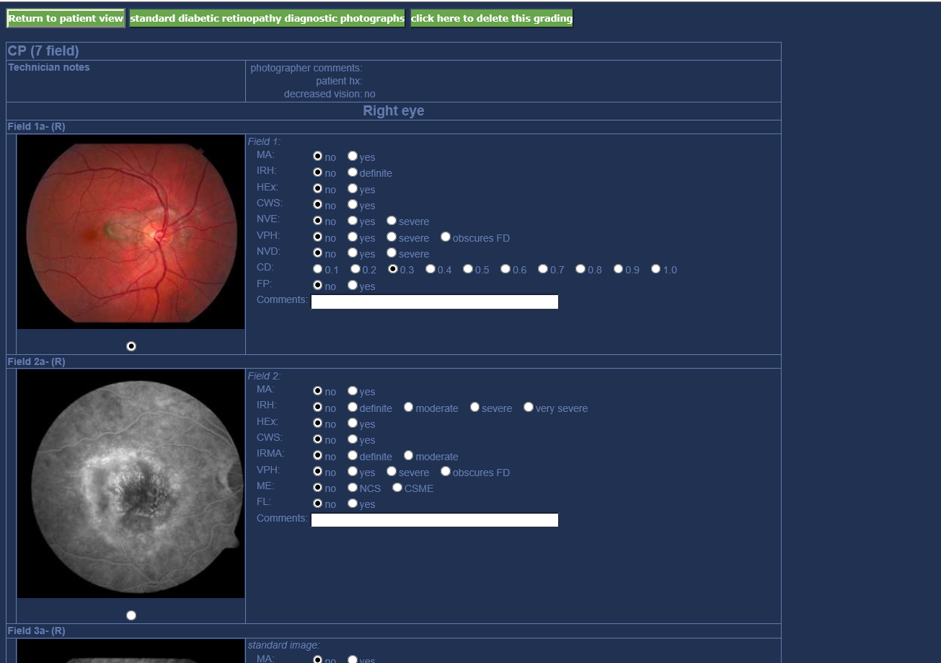Image resolution: width=941 pixels, height=663 pixels.
Task: Mark Field 2 IRH as very severe
Action: 529,407
